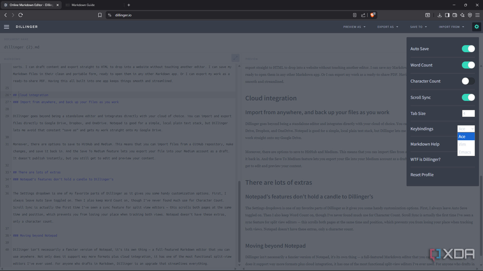Switch to the Markdown Guide tab
The image size is (483, 271).
[x=83, y=5]
